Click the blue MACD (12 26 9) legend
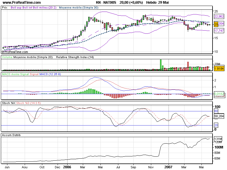 coord(50,74)
